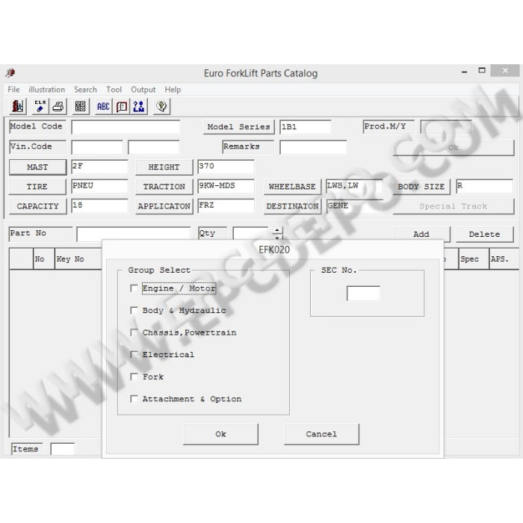This screenshot has height=523, width=523.
Task: Click the app icon in title bar
Action: [x=10, y=72]
